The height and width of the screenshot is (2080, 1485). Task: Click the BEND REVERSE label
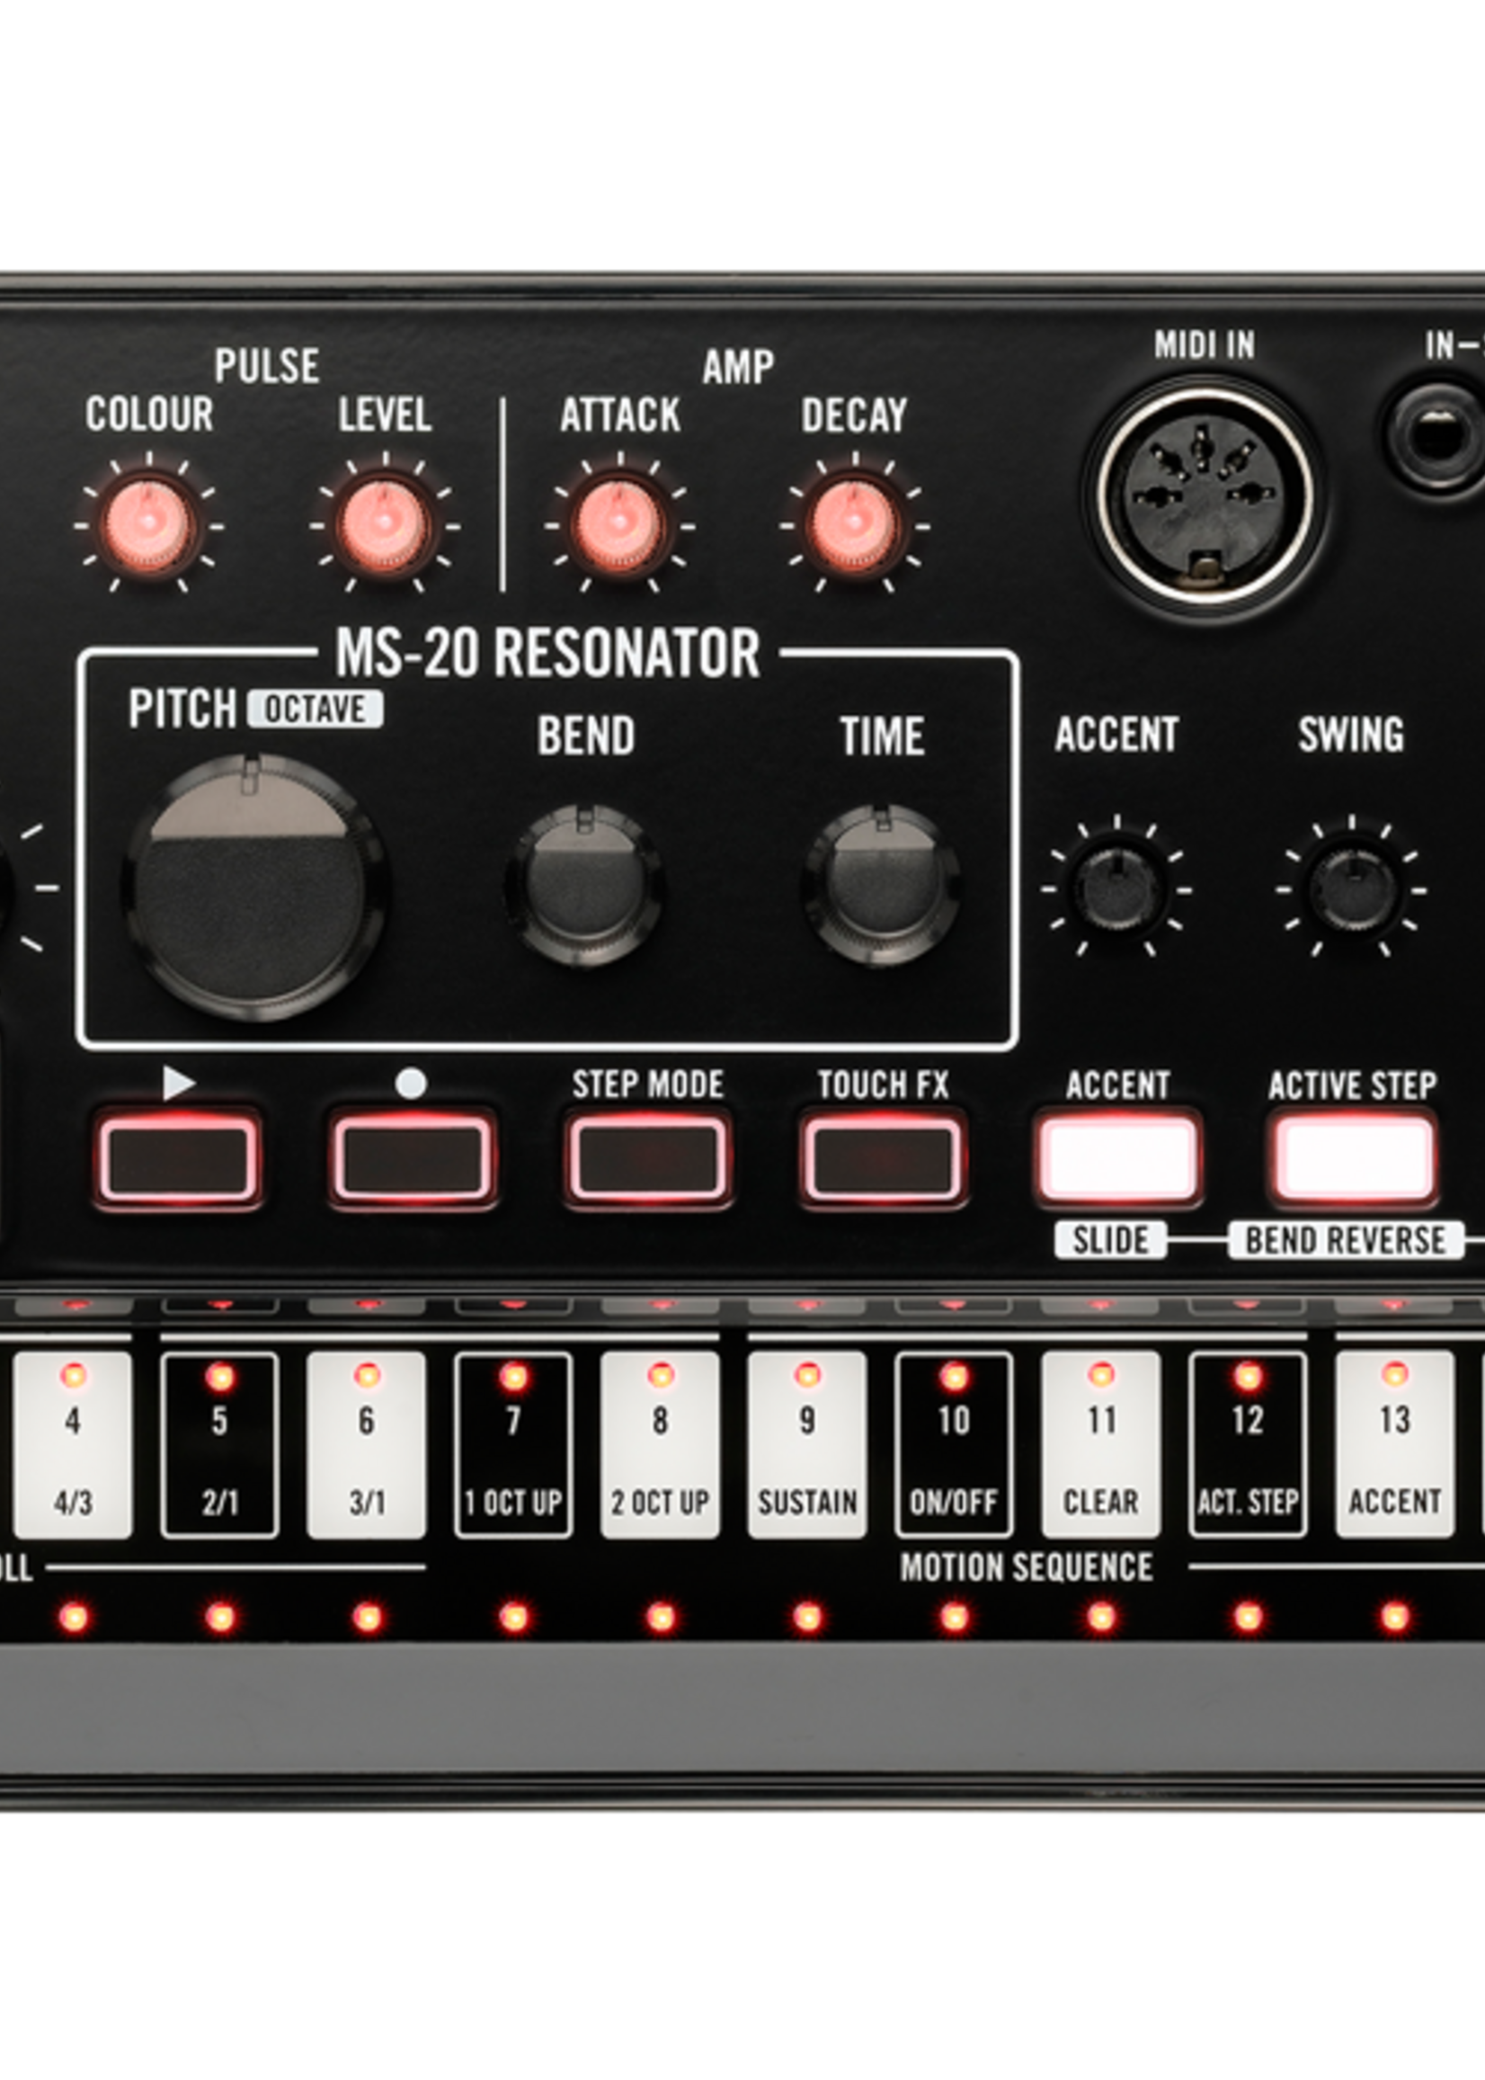click(1345, 1240)
